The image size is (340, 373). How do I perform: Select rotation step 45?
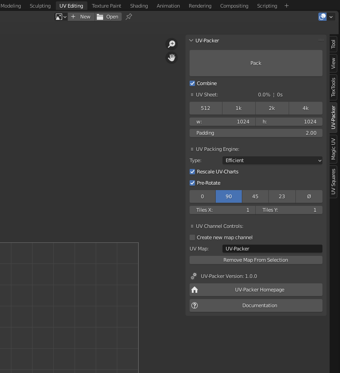point(255,196)
